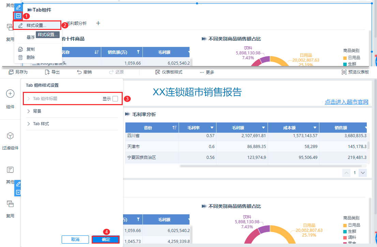Screen dimensions: 377x247
Task: Open the 销售额 column dropdown in 毛利率分析 table
Action: [366, 128]
